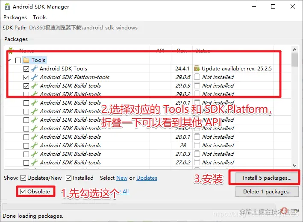
Task: Click the SDK Path text field
Action: 83,28
